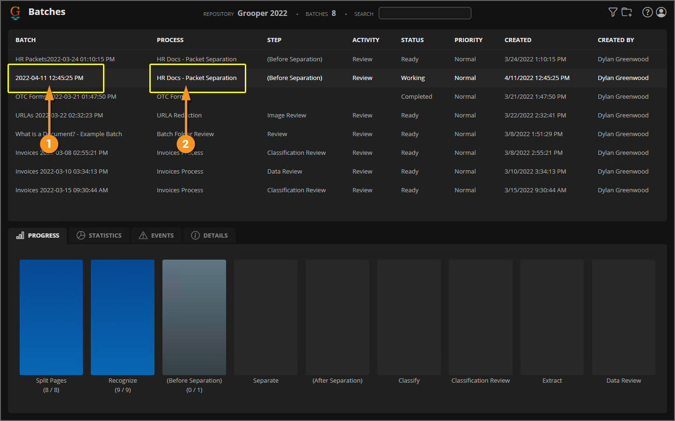Select the HR Packets2022-03-24 batch row
Viewport: 675px width, 421px height.
pos(65,59)
